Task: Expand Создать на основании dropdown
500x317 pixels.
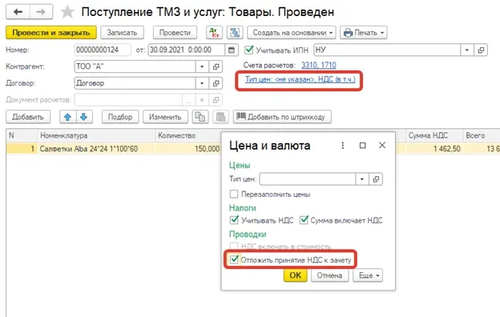Action: point(292,33)
